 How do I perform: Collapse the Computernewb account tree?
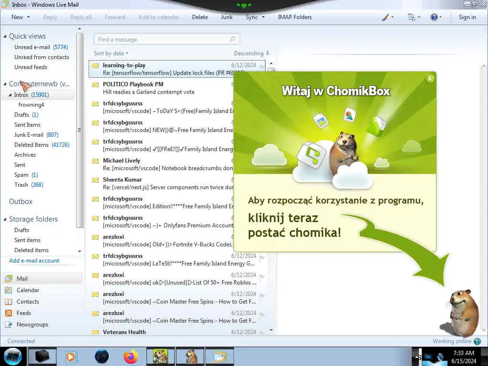(5, 84)
